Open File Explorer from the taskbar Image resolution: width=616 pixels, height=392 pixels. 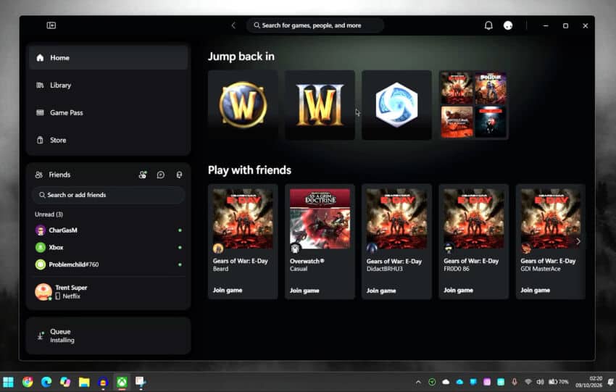click(x=84, y=382)
